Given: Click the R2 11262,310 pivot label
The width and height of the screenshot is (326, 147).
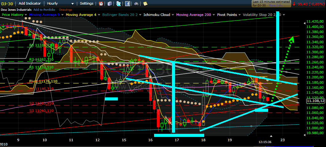Looking at the screenshot, I should 42,59.
